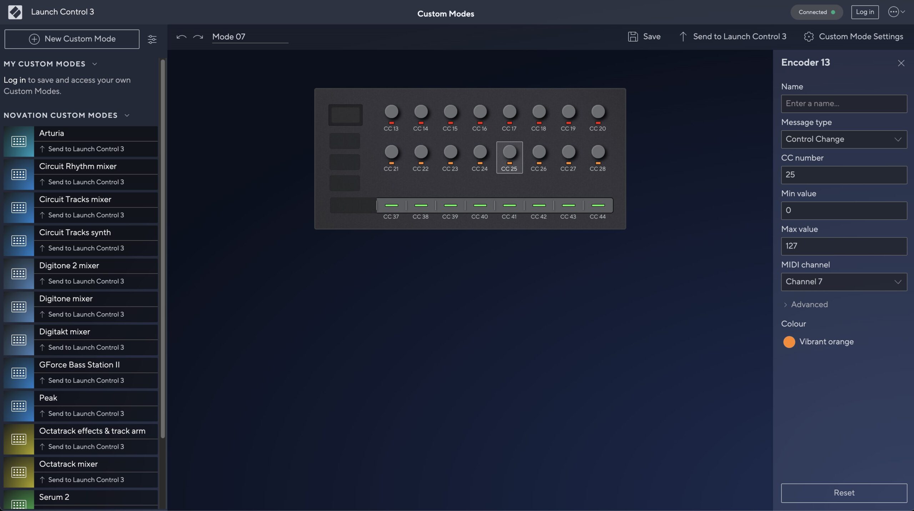
Task: Click the redo arrow icon
Action: tap(198, 37)
